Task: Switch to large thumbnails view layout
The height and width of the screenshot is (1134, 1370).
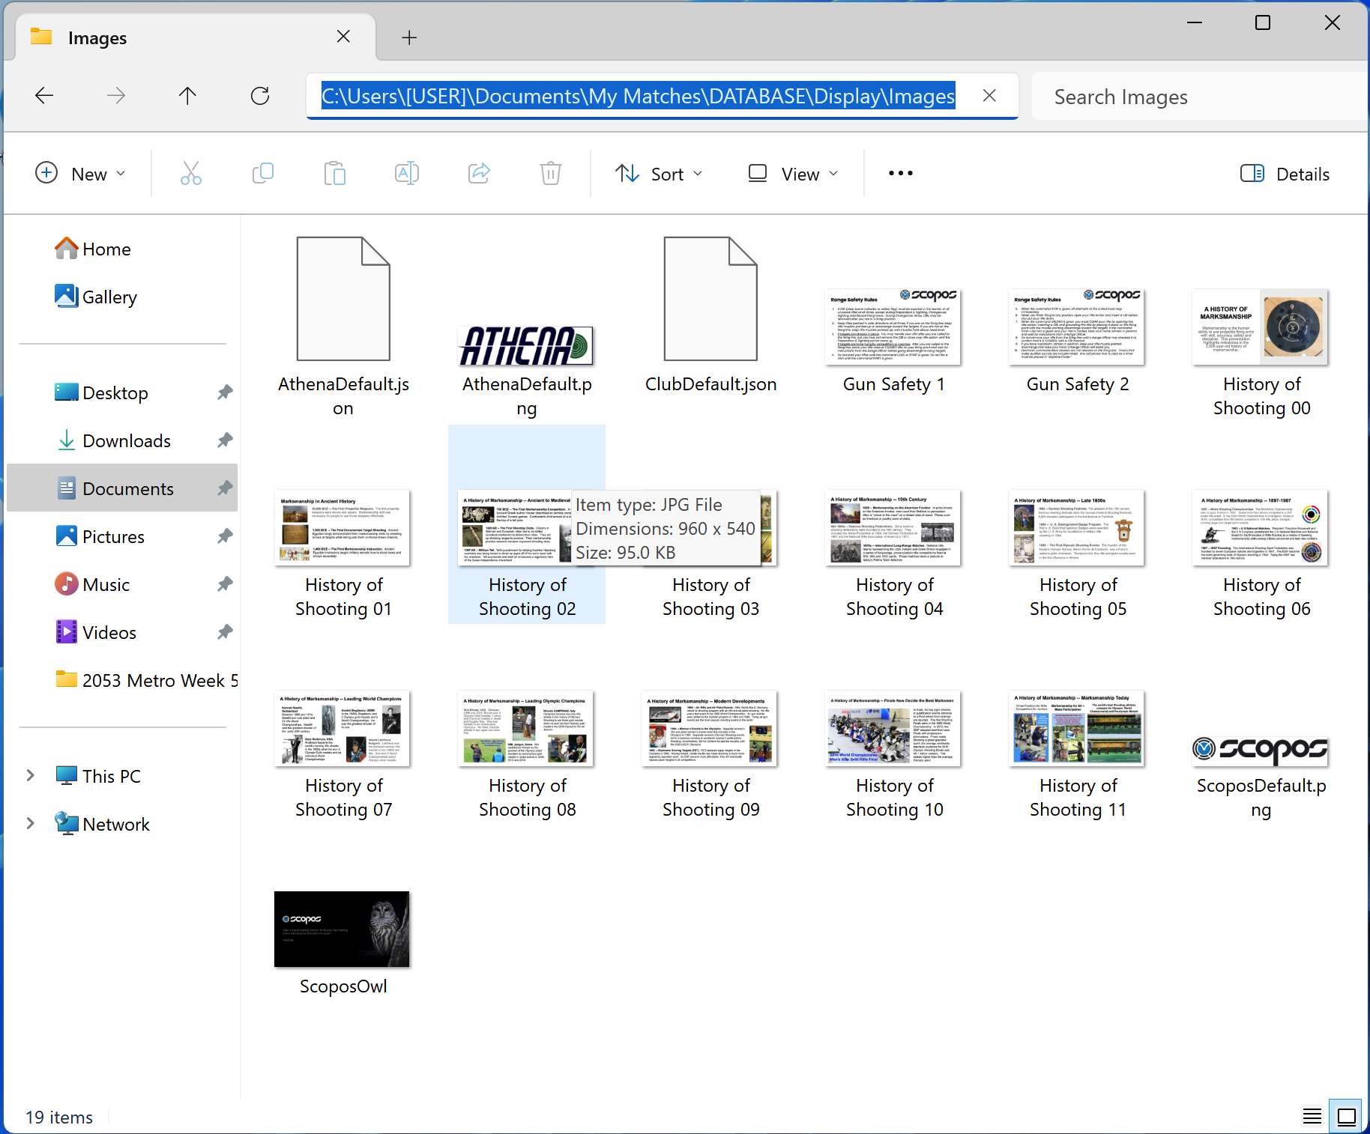Action: 1347,1117
